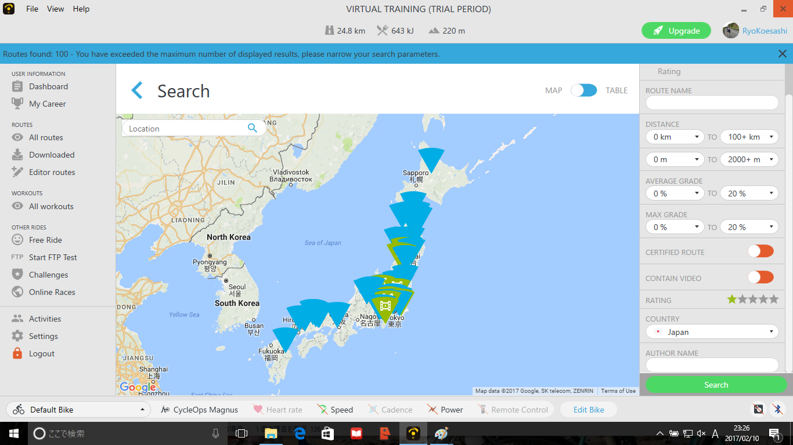This screenshot has width=793, height=445.
Task: Set rating to five stars
Action: point(773,300)
